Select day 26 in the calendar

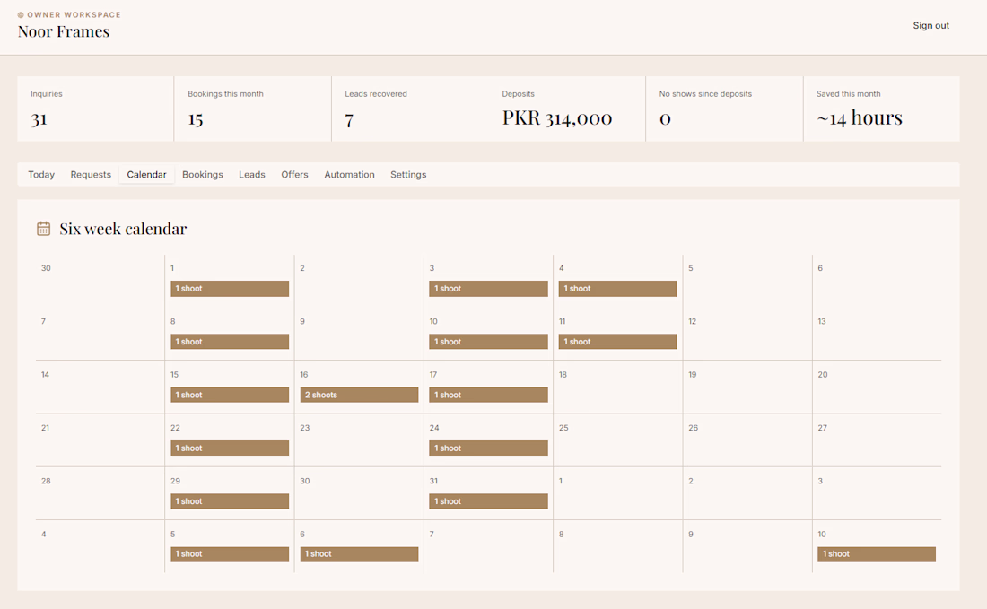pyautogui.click(x=747, y=440)
